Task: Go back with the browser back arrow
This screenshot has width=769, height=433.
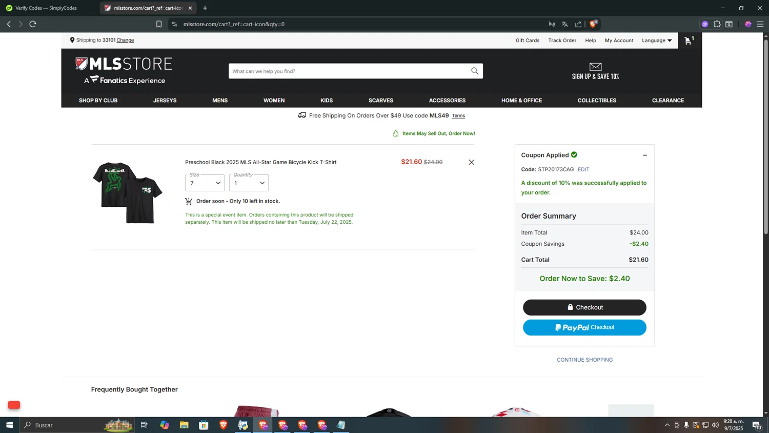Action: pyautogui.click(x=9, y=24)
